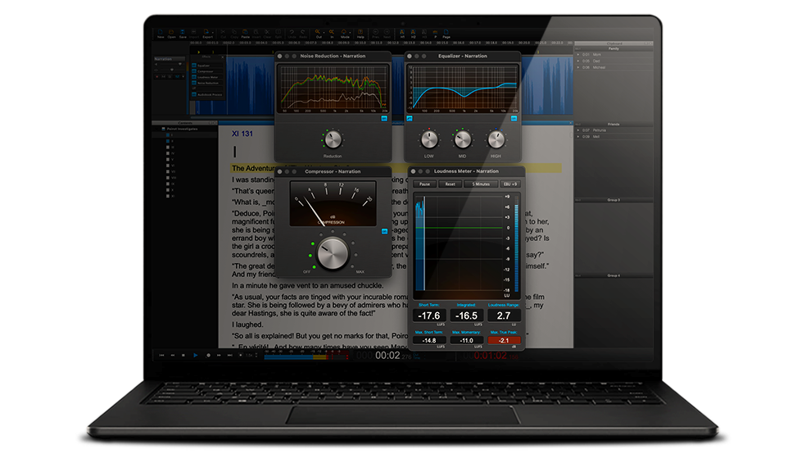The width and height of the screenshot is (806, 472).
Task: Toggle Equalizer window bypass button at right
Action: pyautogui.click(x=514, y=119)
